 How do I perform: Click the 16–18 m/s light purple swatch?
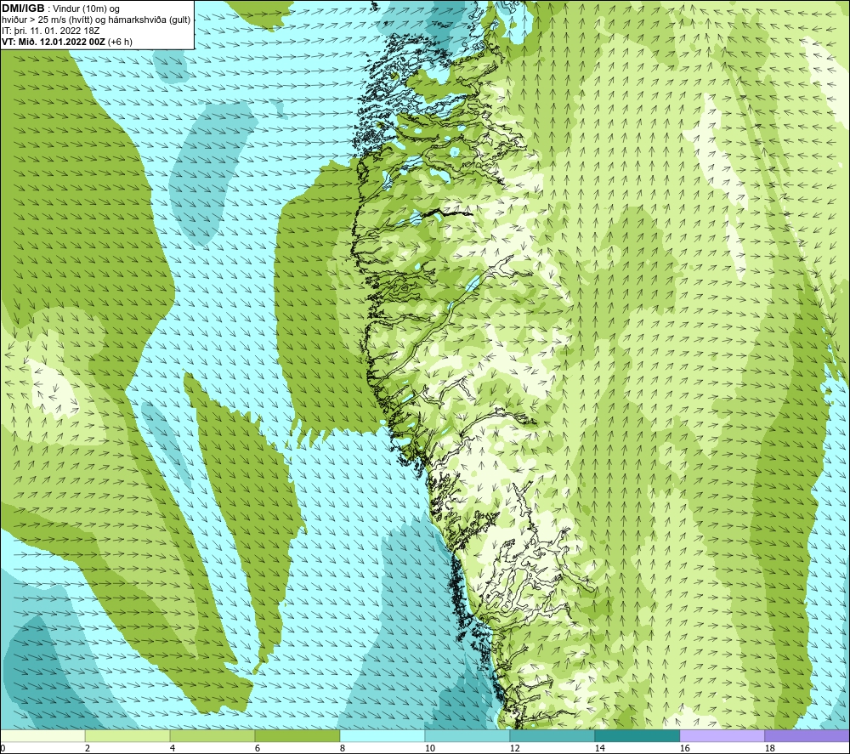(x=722, y=735)
